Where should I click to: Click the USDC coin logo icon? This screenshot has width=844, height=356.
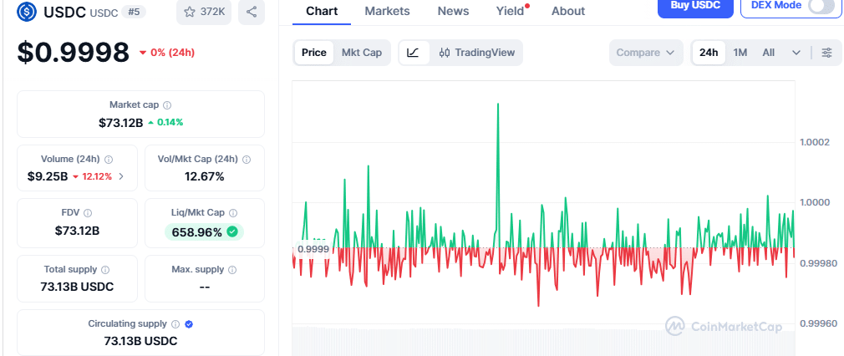pyautogui.click(x=27, y=12)
